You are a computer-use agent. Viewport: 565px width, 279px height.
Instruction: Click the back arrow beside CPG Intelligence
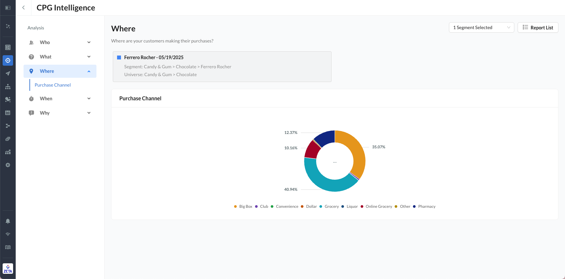(x=24, y=8)
